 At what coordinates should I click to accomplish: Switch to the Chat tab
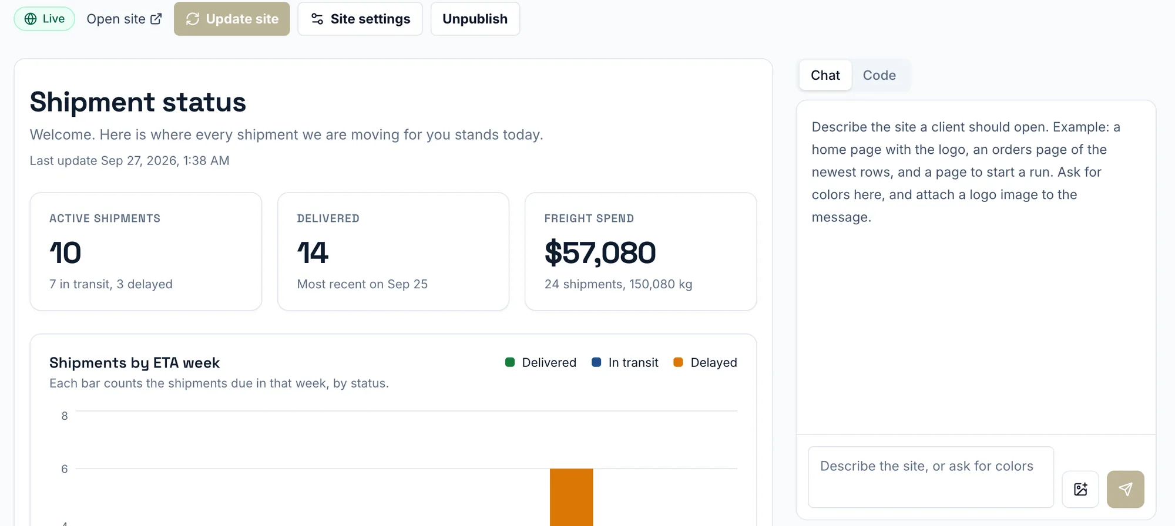(825, 75)
